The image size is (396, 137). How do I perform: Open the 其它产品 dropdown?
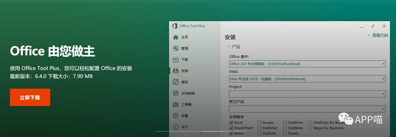pyautogui.click(x=307, y=109)
